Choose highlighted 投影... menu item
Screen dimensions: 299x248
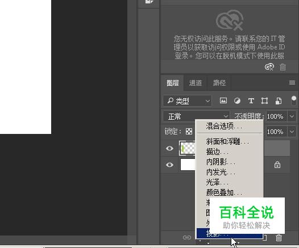(230, 233)
